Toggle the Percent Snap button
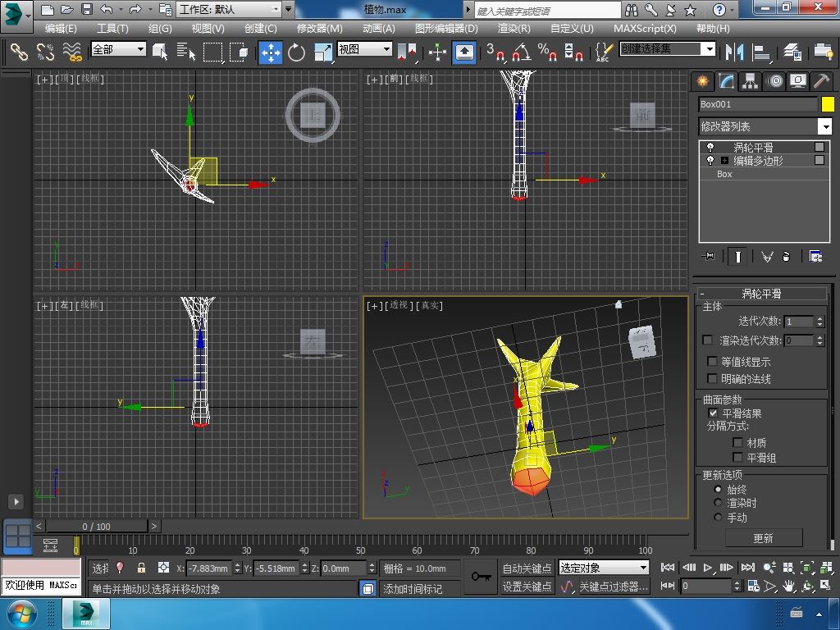This screenshot has width=840, height=630. click(547, 52)
